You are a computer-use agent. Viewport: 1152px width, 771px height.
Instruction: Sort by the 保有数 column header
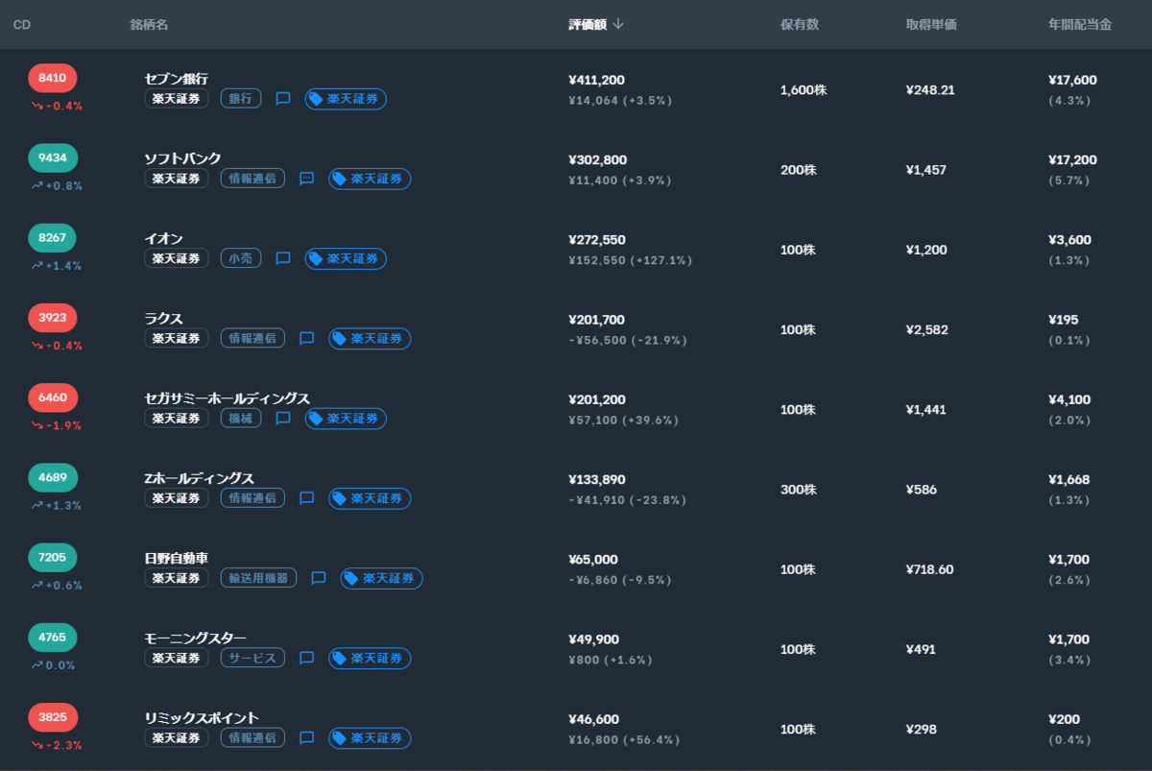800,24
